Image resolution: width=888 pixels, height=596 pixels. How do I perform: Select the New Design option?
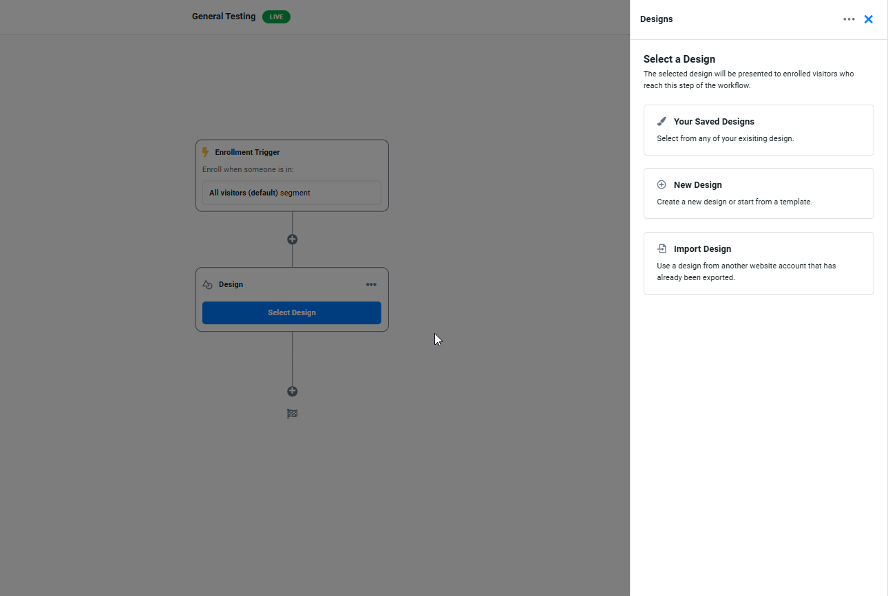pyautogui.click(x=758, y=193)
